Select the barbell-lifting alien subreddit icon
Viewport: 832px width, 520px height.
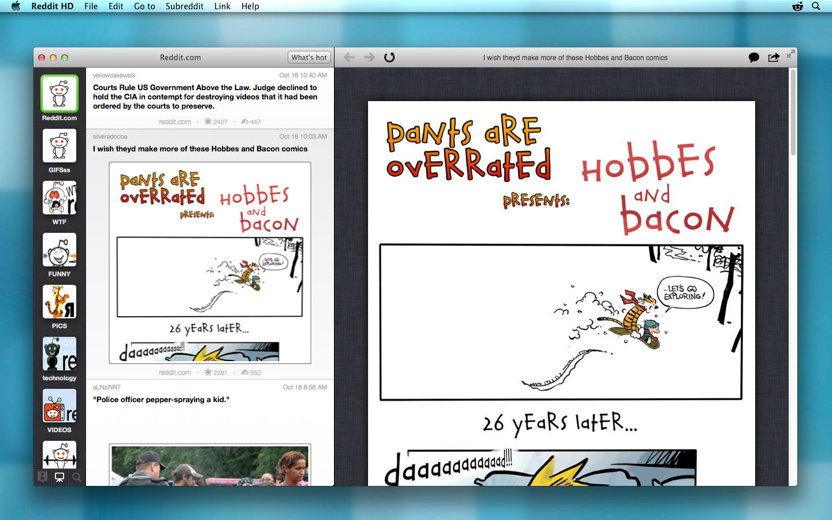[x=60, y=455]
